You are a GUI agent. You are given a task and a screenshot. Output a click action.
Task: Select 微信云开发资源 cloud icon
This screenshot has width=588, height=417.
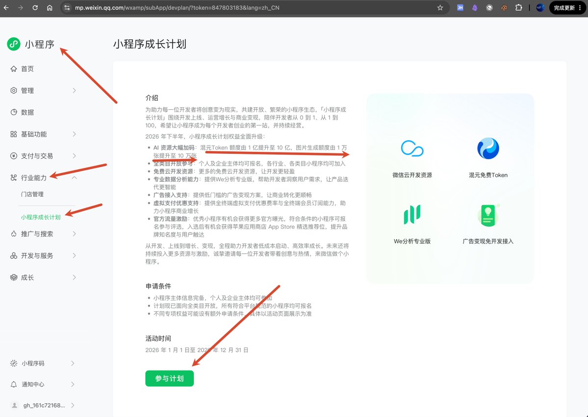pos(412,148)
